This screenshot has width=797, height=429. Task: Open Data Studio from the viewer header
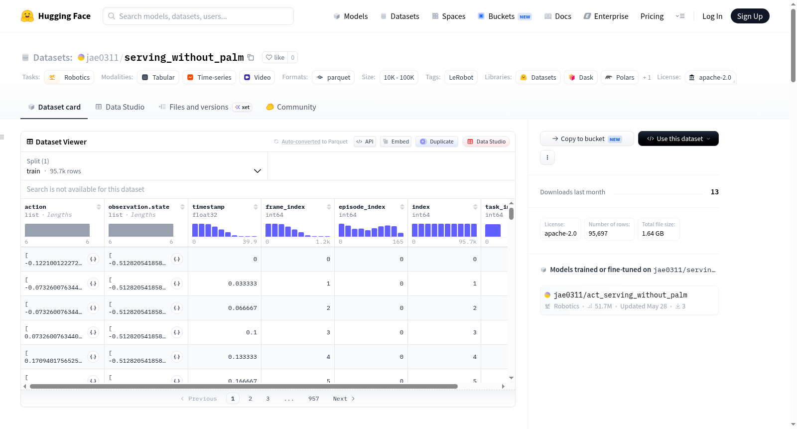click(486, 142)
